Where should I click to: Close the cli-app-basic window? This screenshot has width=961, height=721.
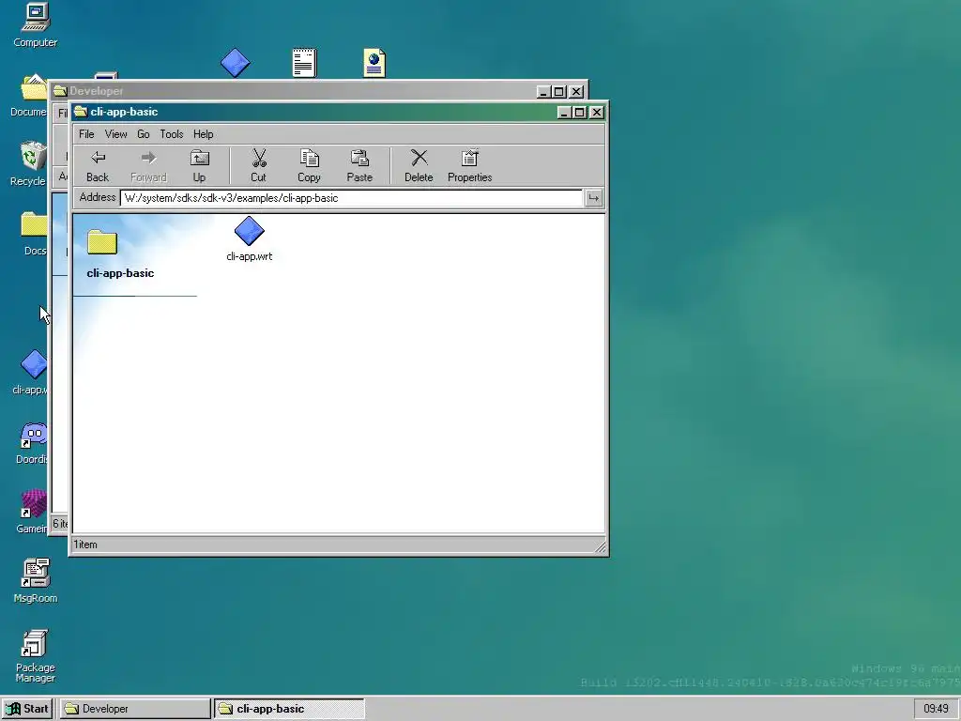click(x=596, y=113)
